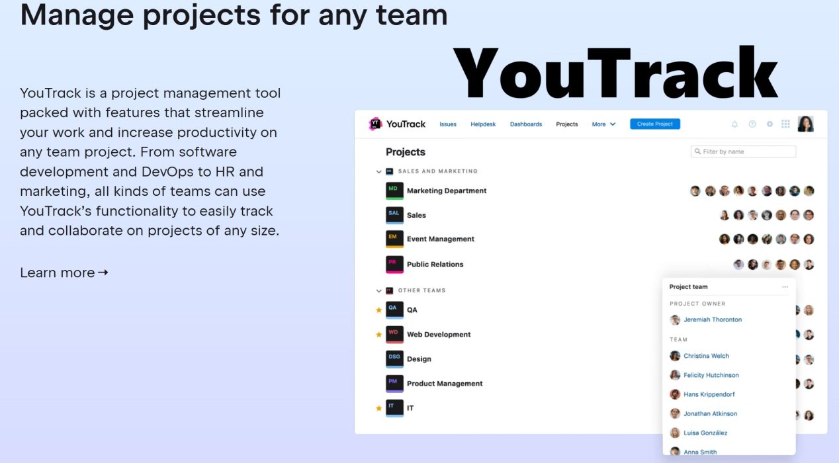Toggle the favorite star for QA
The width and height of the screenshot is (839, 463).
pos(378,310)
